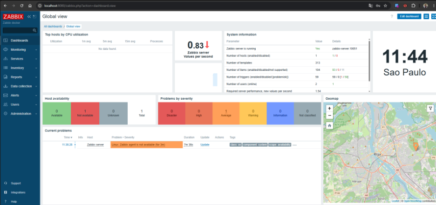Click browser Back arrow

point(5,6)
